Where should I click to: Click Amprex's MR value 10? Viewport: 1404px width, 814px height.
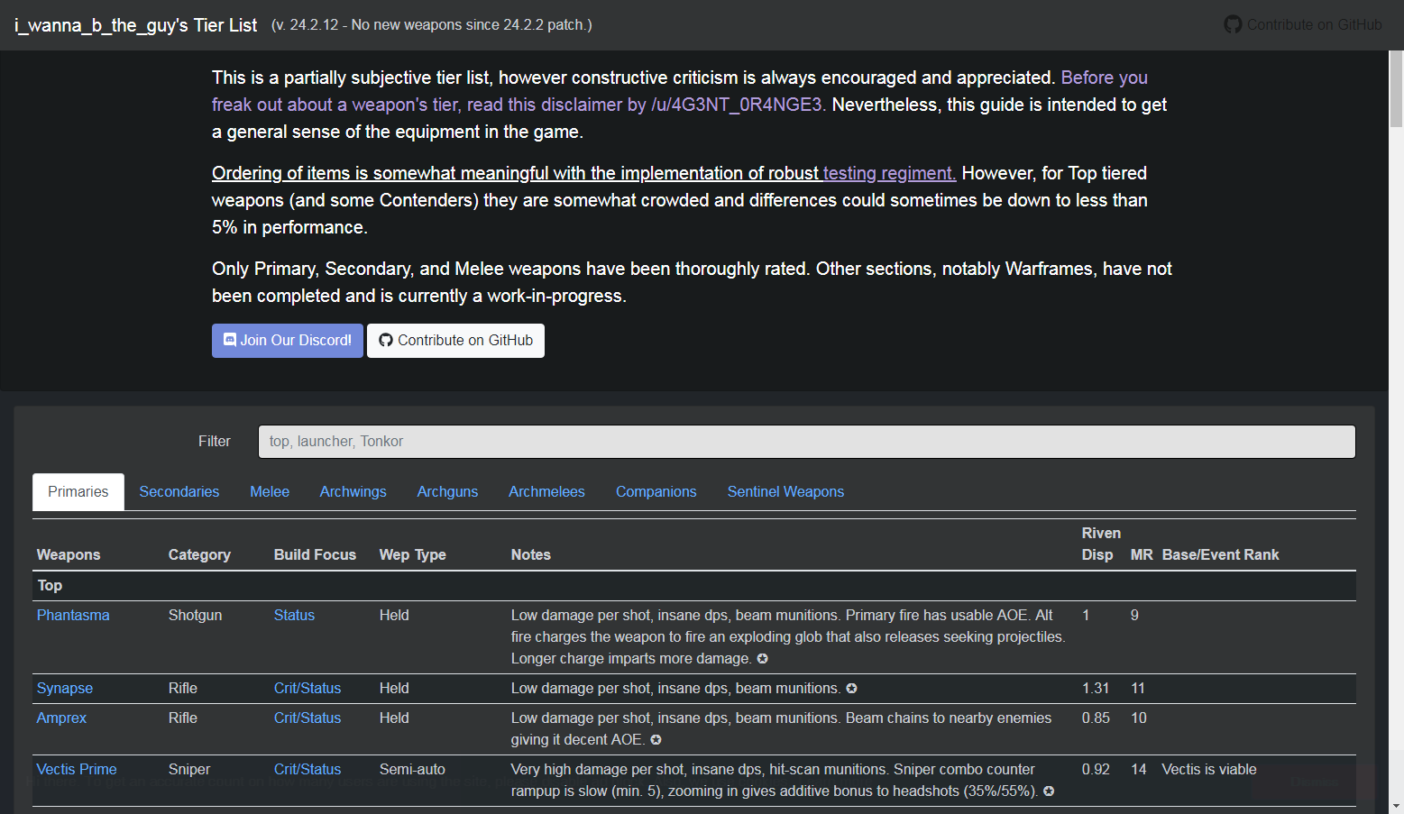(1139, 718)
